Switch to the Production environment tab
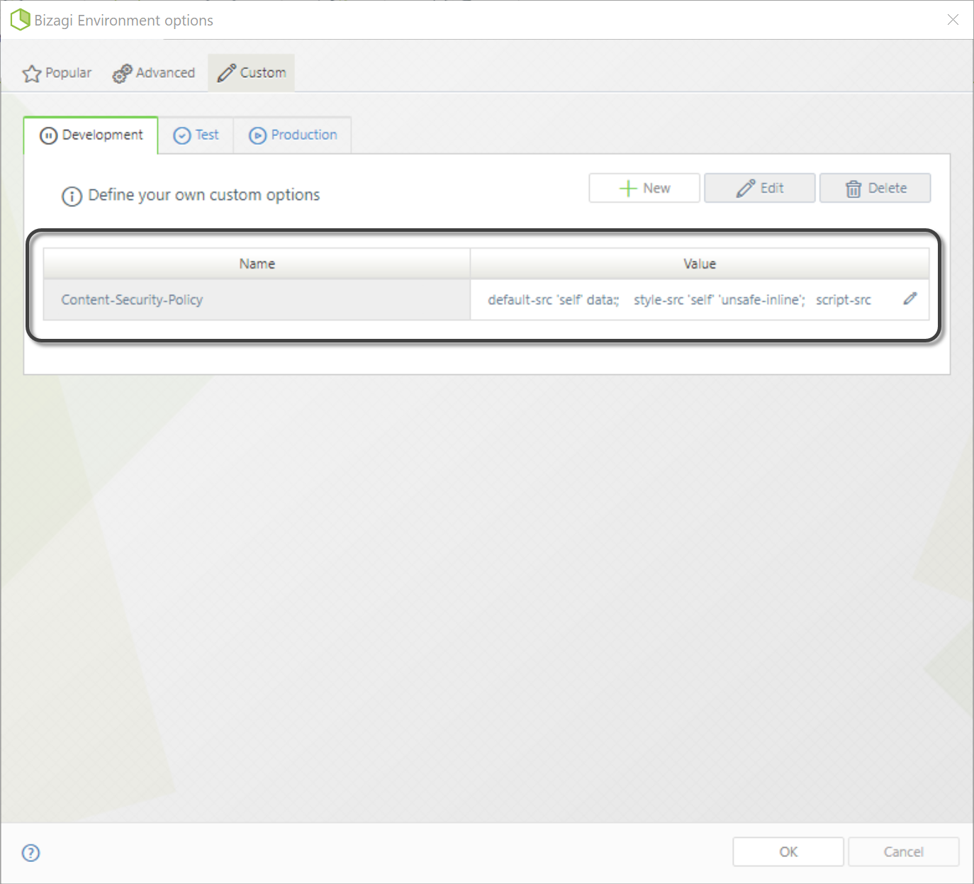974x884 pixels. tap(293, 135)
